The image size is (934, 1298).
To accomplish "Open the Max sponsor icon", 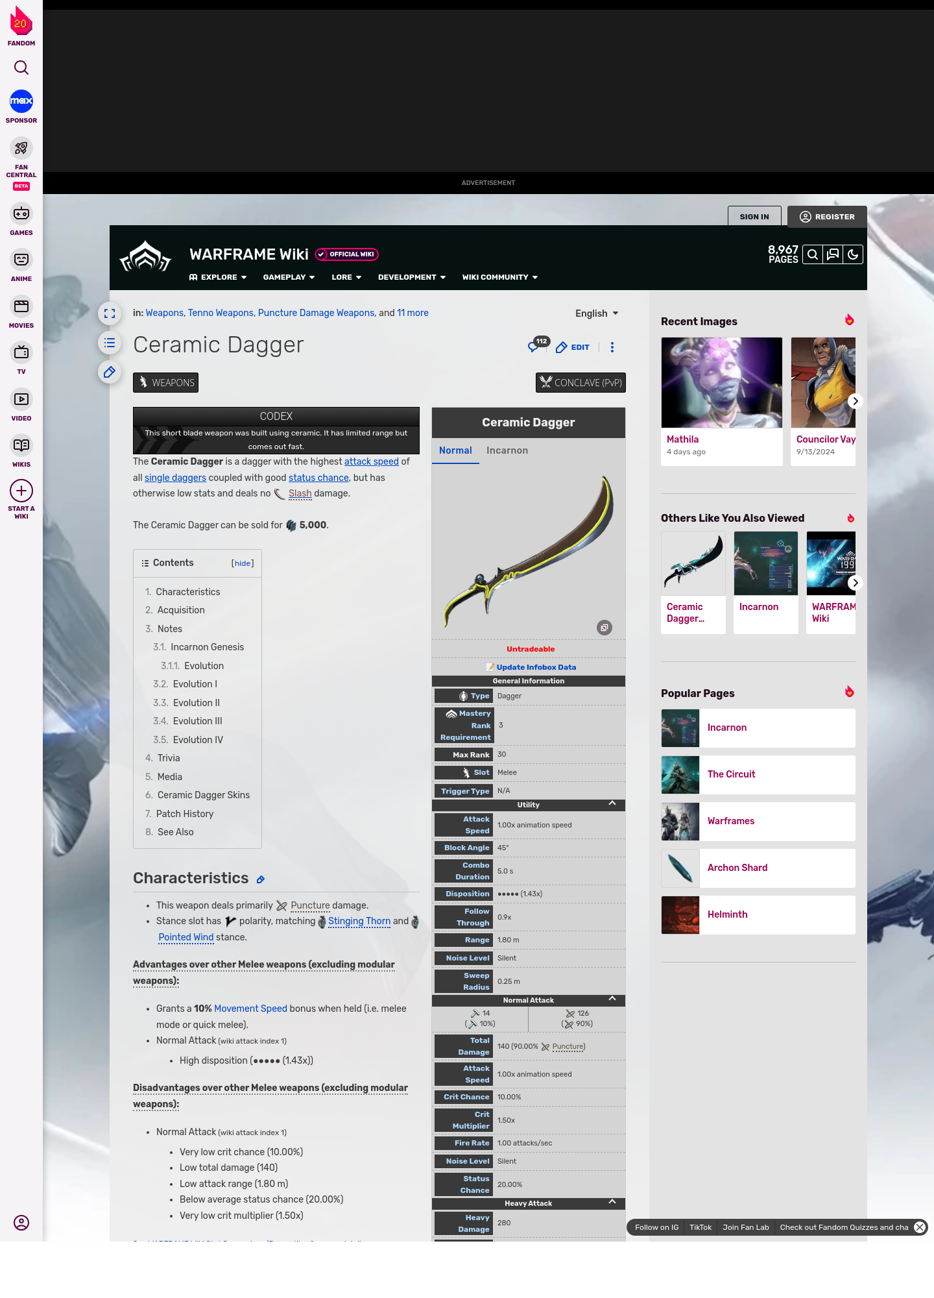I will tap(21, 101).
